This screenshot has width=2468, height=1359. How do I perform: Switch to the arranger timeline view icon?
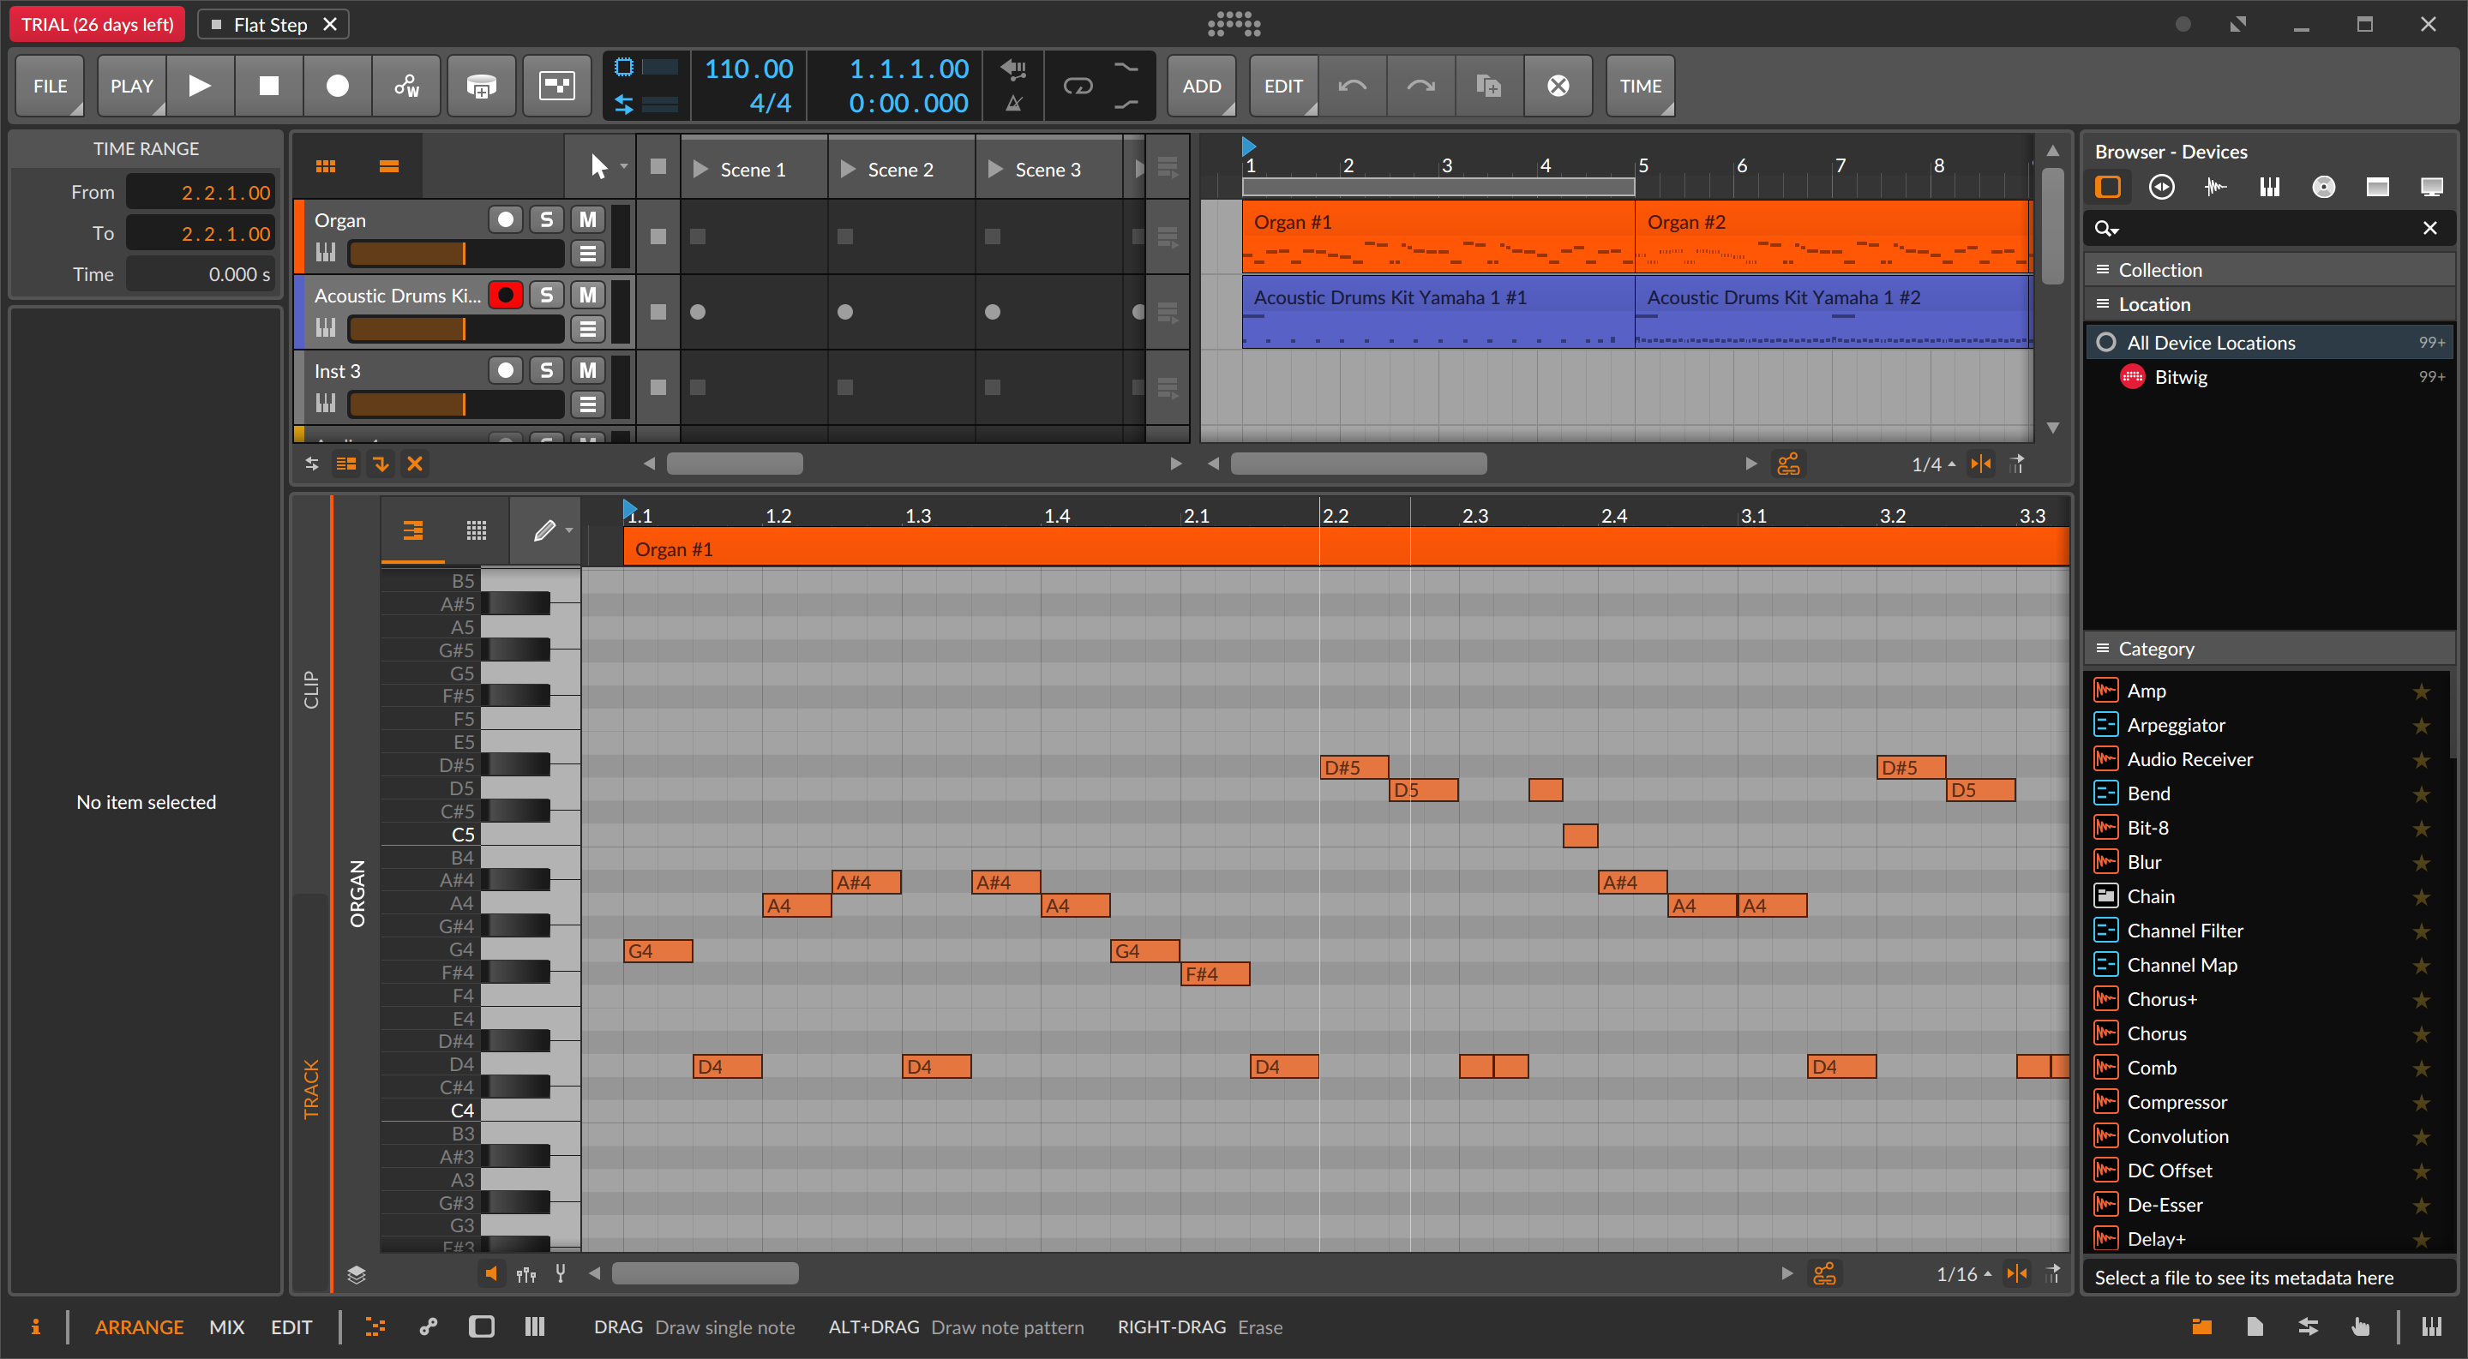pos(389,166)
